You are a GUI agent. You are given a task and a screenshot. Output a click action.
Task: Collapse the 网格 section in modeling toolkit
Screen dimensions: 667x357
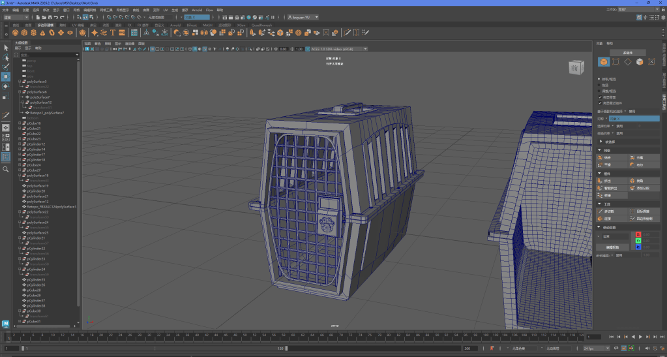pos(600,150)
